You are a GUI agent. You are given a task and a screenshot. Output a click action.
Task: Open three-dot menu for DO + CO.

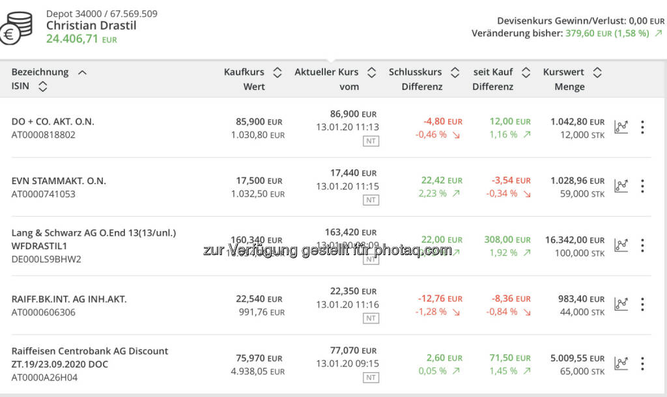click(x=642, y=127)
